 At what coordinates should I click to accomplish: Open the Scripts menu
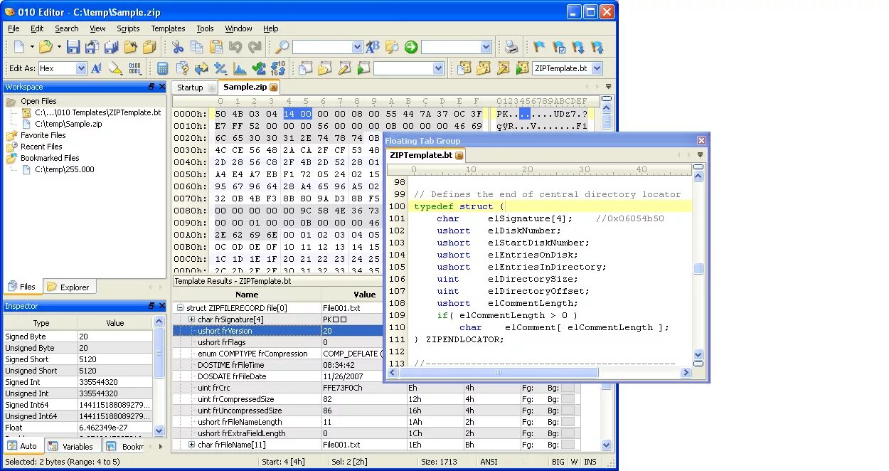pos(128,28)
